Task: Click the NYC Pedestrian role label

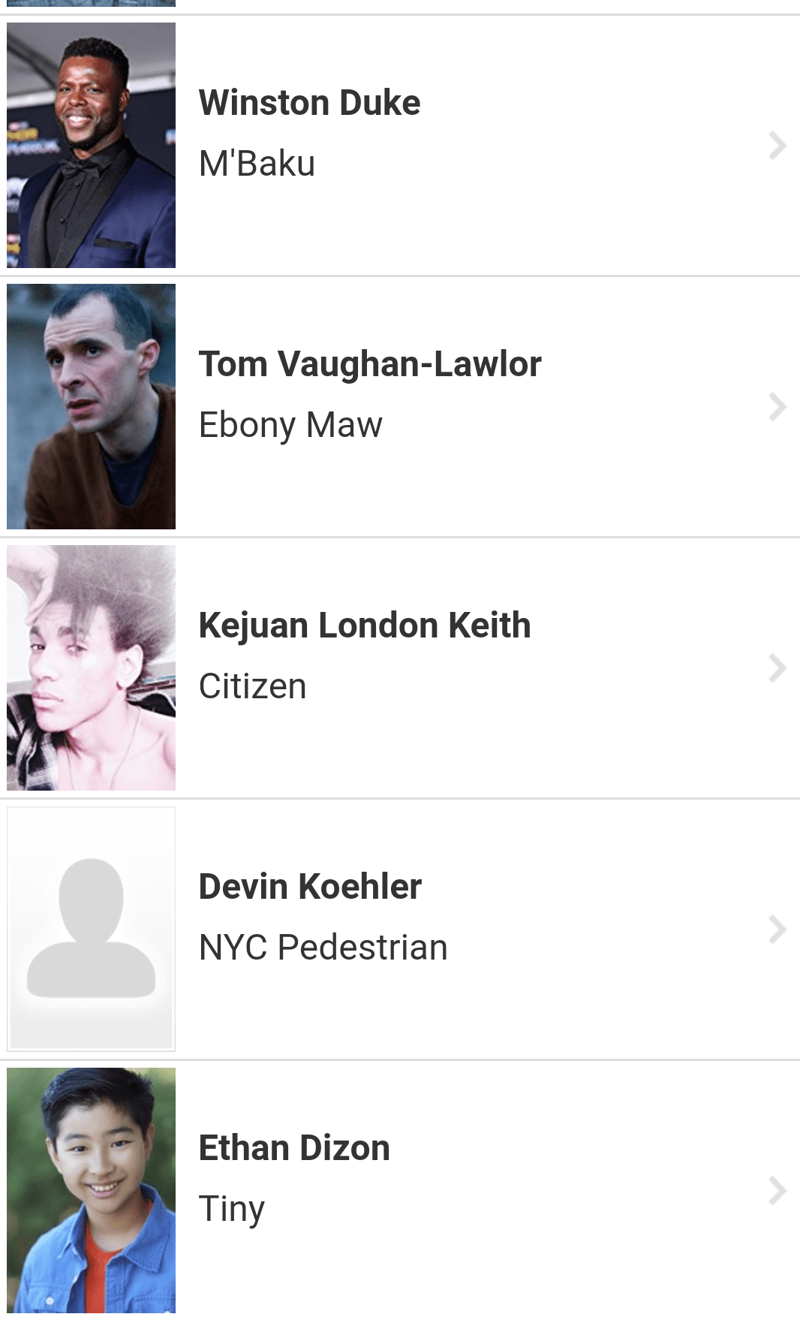Action: tap(323, 948)
